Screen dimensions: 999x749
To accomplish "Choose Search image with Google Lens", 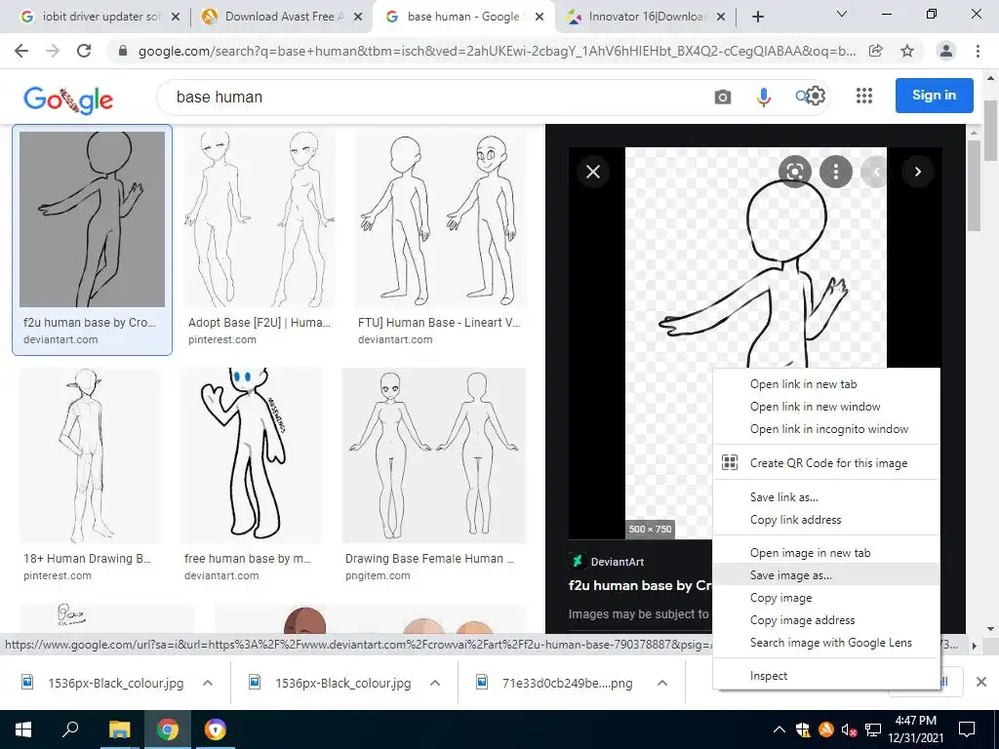I will click(826, 642).
